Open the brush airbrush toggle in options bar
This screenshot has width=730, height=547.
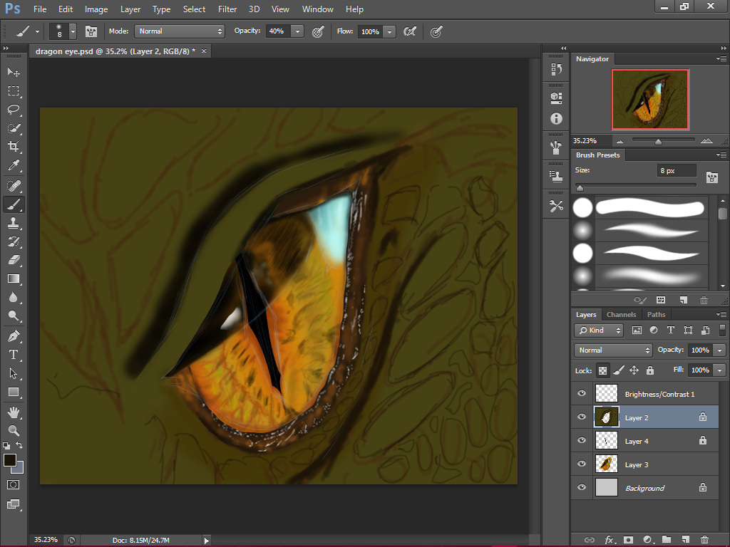pyautogui.click(x=410, y=31)
